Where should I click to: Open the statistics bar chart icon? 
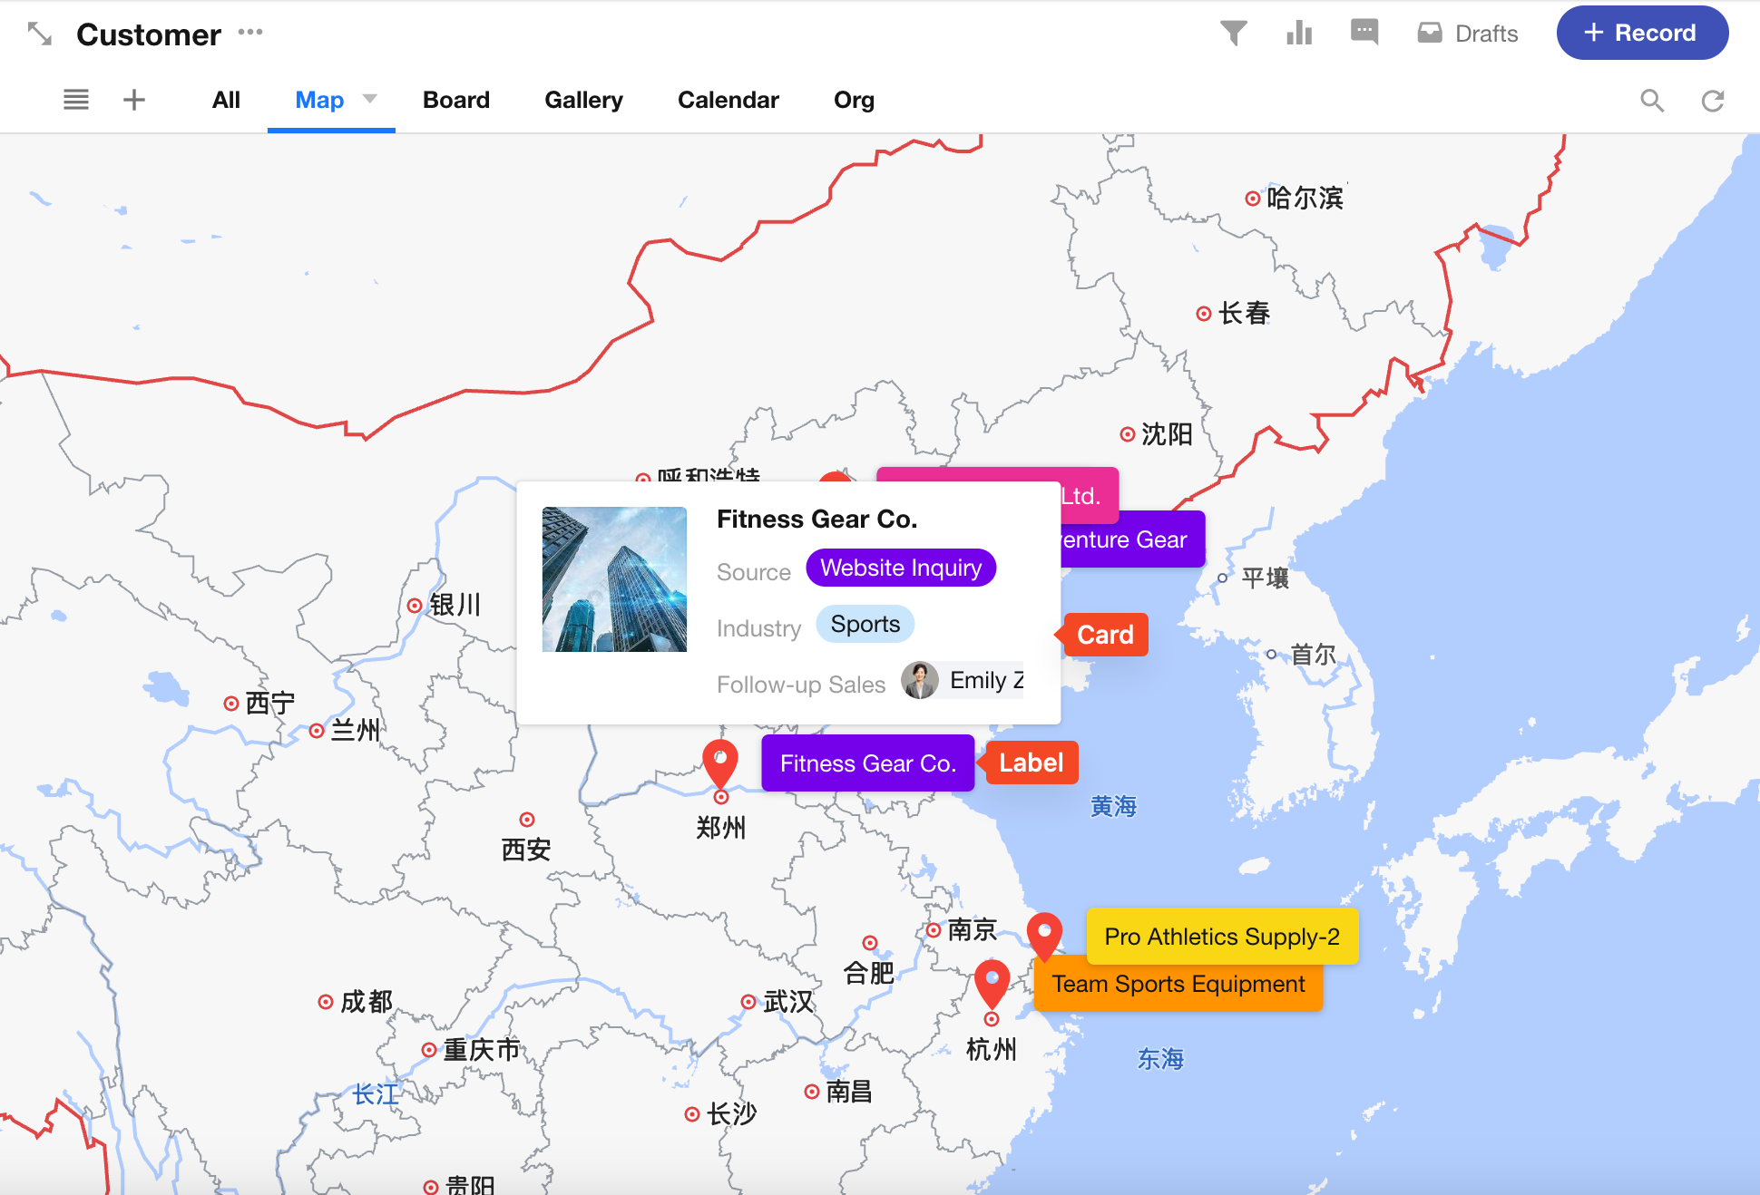pos(1299,34)
